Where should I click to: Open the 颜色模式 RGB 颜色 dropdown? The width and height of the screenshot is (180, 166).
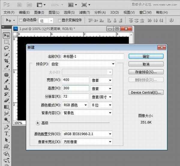75,105
